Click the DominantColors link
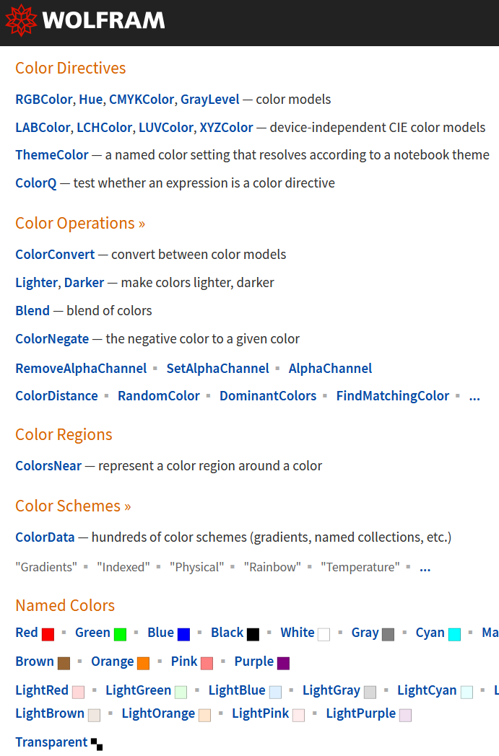 point(268,396)
